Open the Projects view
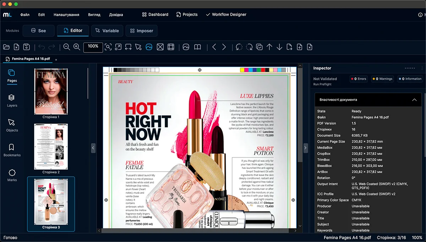Screen dimensions: 426x242 pos(187,15)
